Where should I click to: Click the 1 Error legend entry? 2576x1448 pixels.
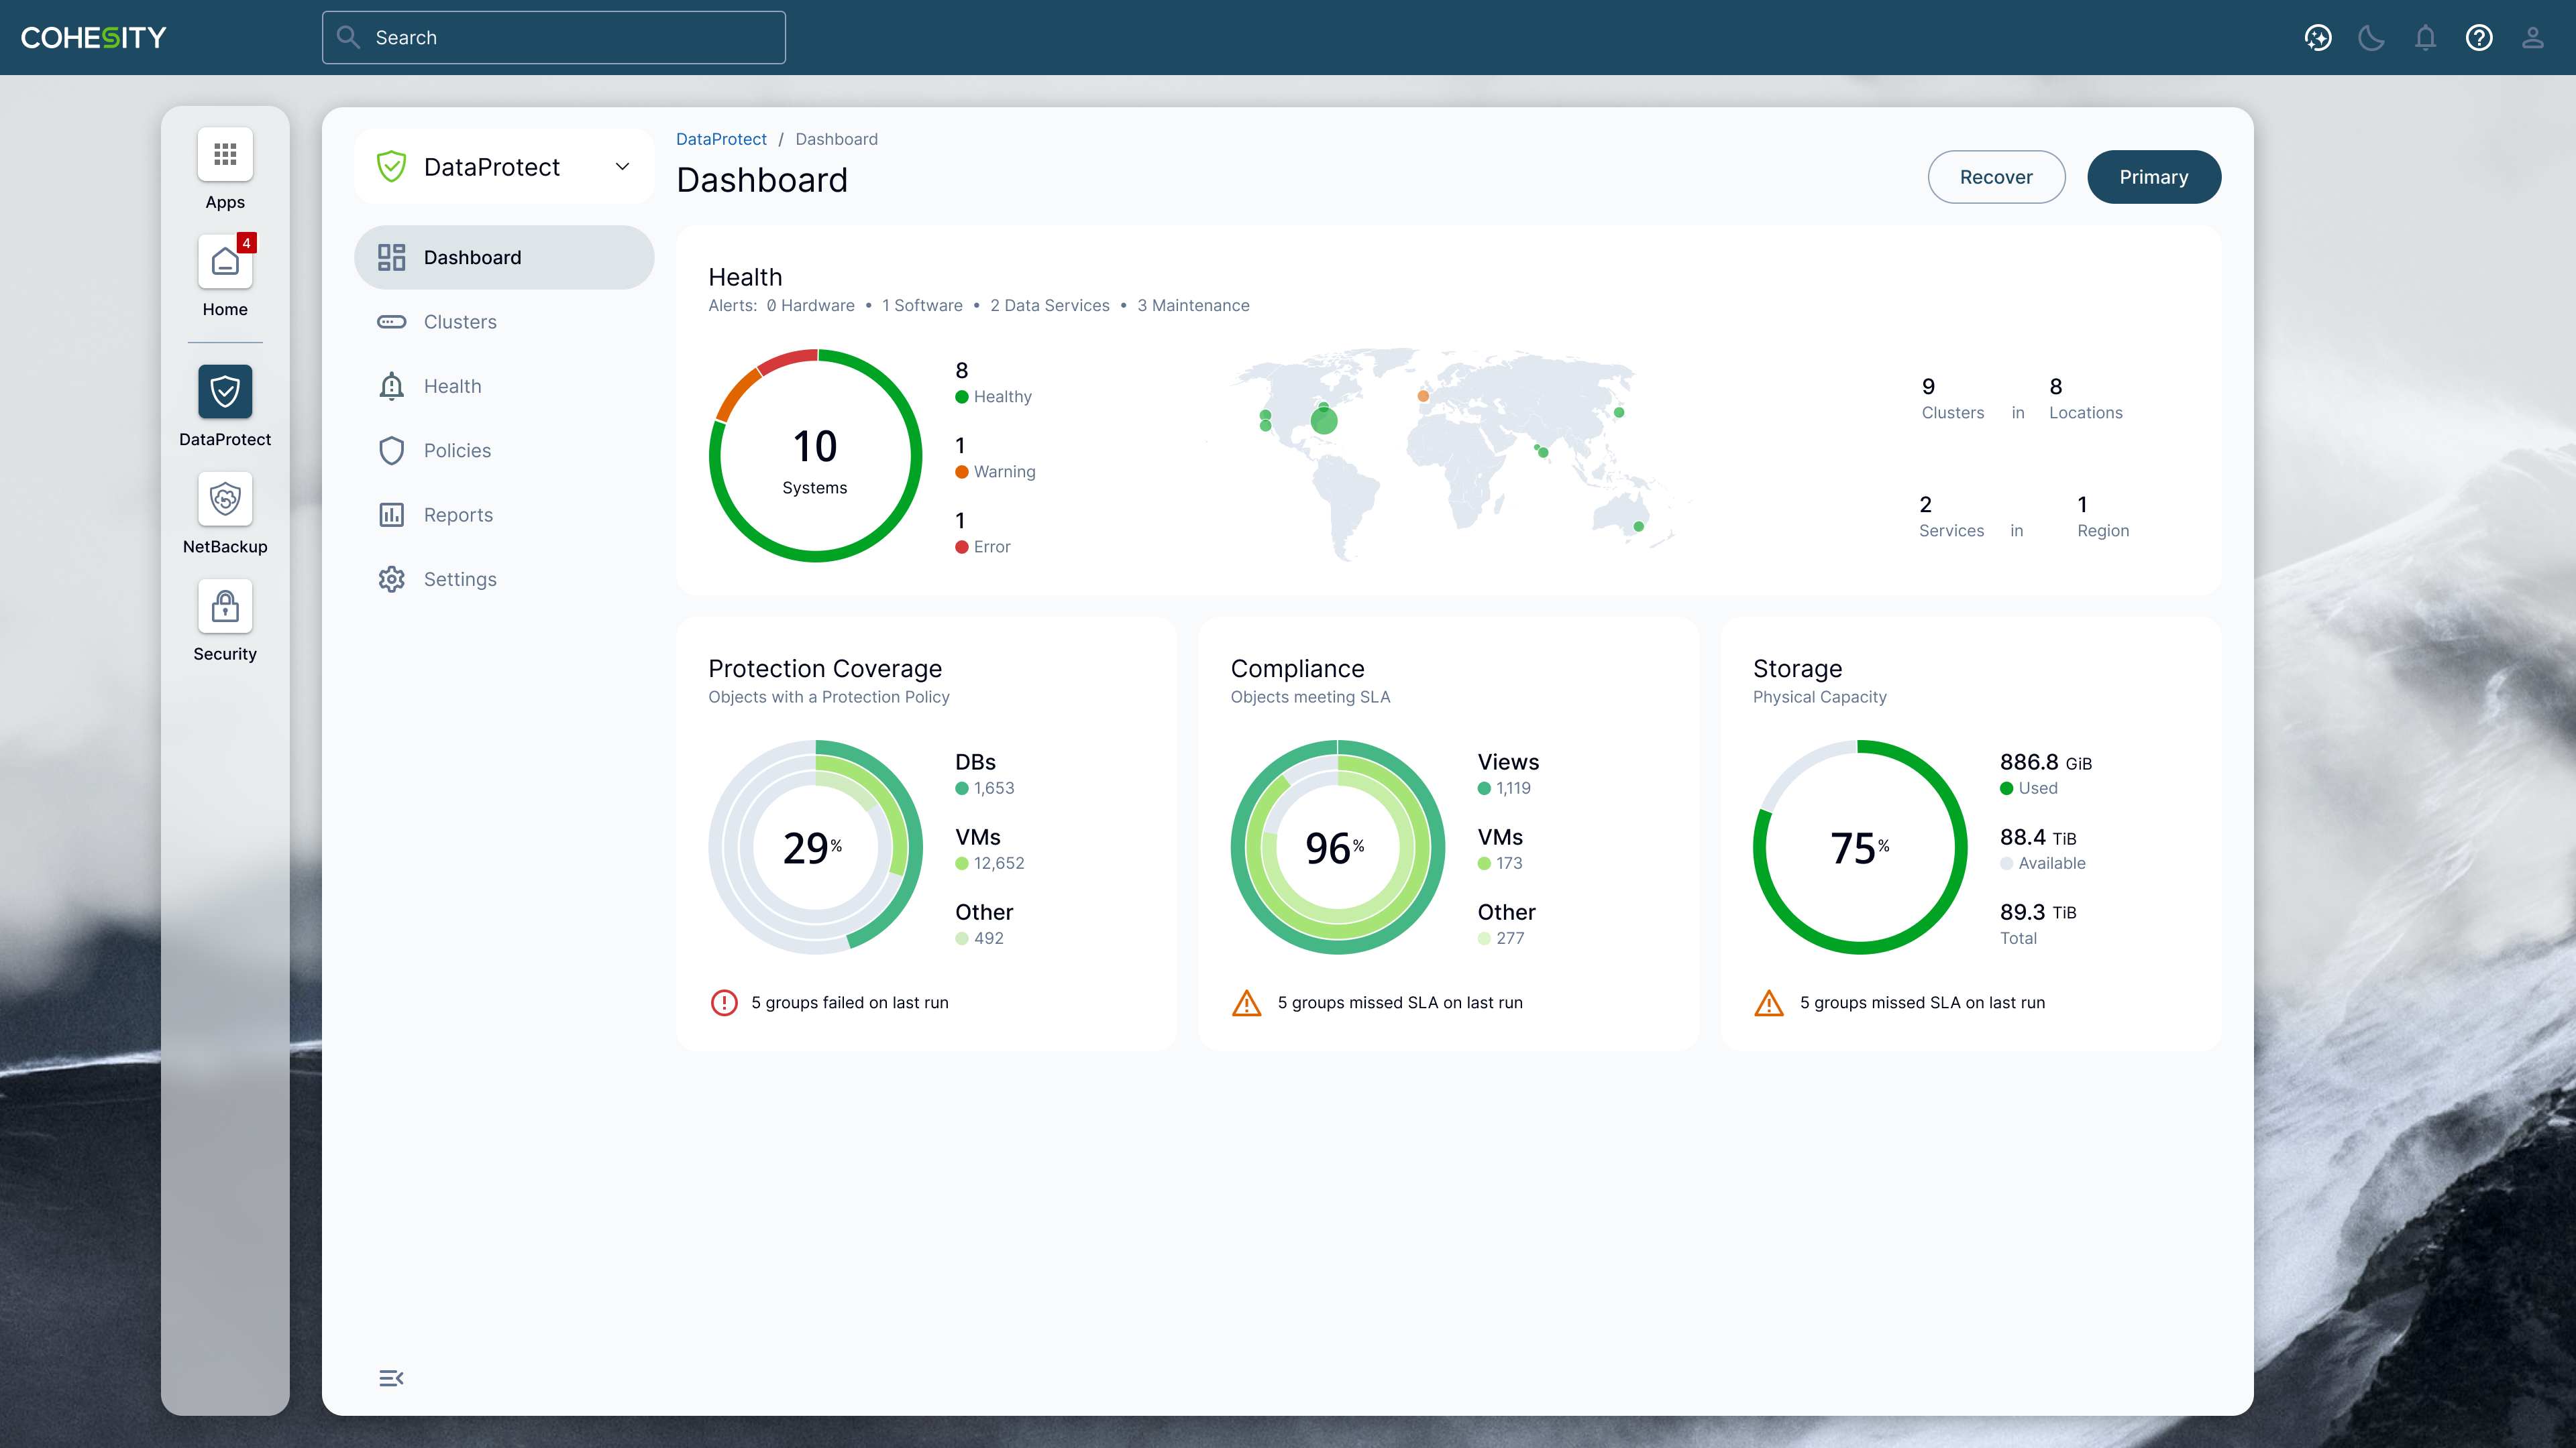click(983, 533)
